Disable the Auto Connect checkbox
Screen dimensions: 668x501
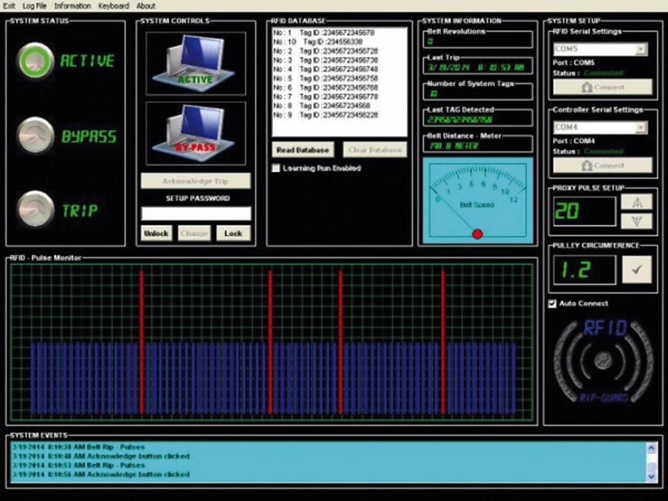(551, 303)
